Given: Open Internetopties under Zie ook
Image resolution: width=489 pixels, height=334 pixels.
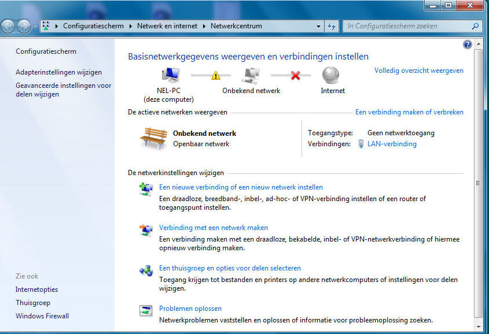Looking at the screenshot, I should (x=36, y=290).
